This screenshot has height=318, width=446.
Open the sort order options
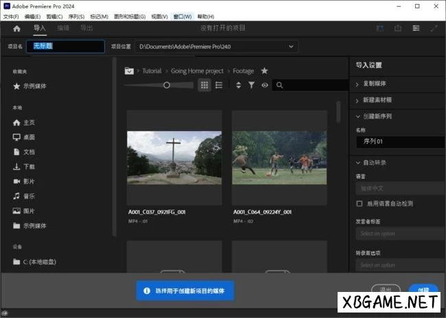(x=238, y=85)
